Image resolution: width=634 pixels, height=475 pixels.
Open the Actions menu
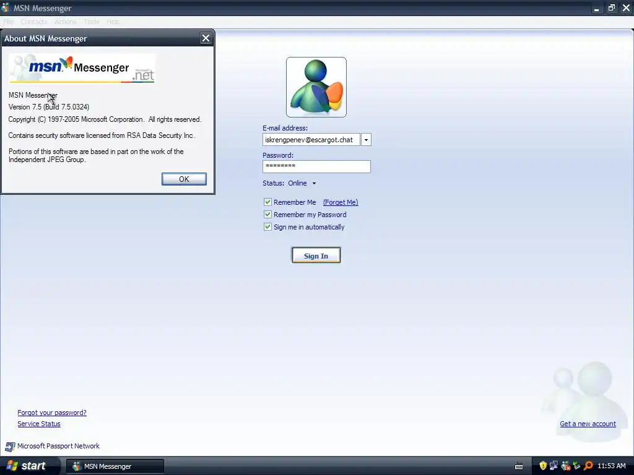point(65,22)
